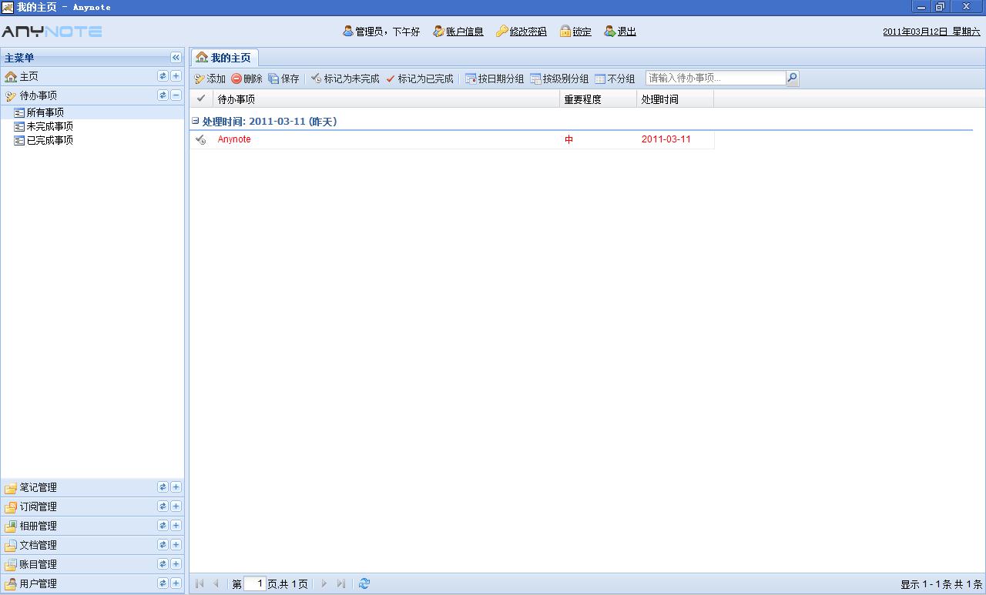Click the 中 importance cell

coord(568,139)
